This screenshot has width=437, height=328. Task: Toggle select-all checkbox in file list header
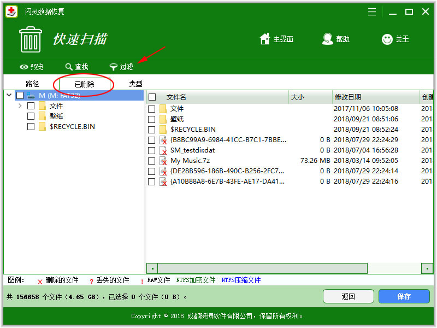(x=152, y=97)
